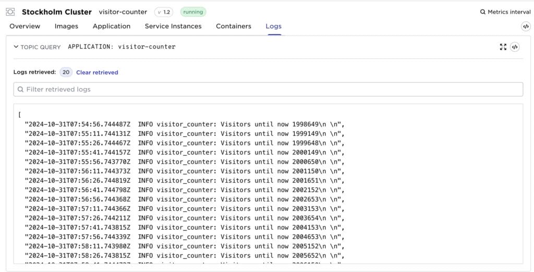Open the Metrics interval search
534x272 pixels.
point(505,12)
